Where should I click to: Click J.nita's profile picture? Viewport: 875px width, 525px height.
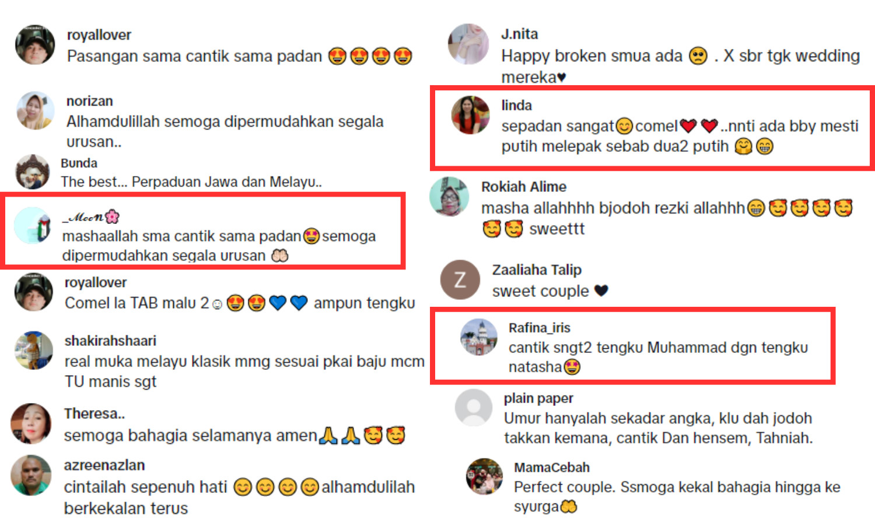(468, 44)
